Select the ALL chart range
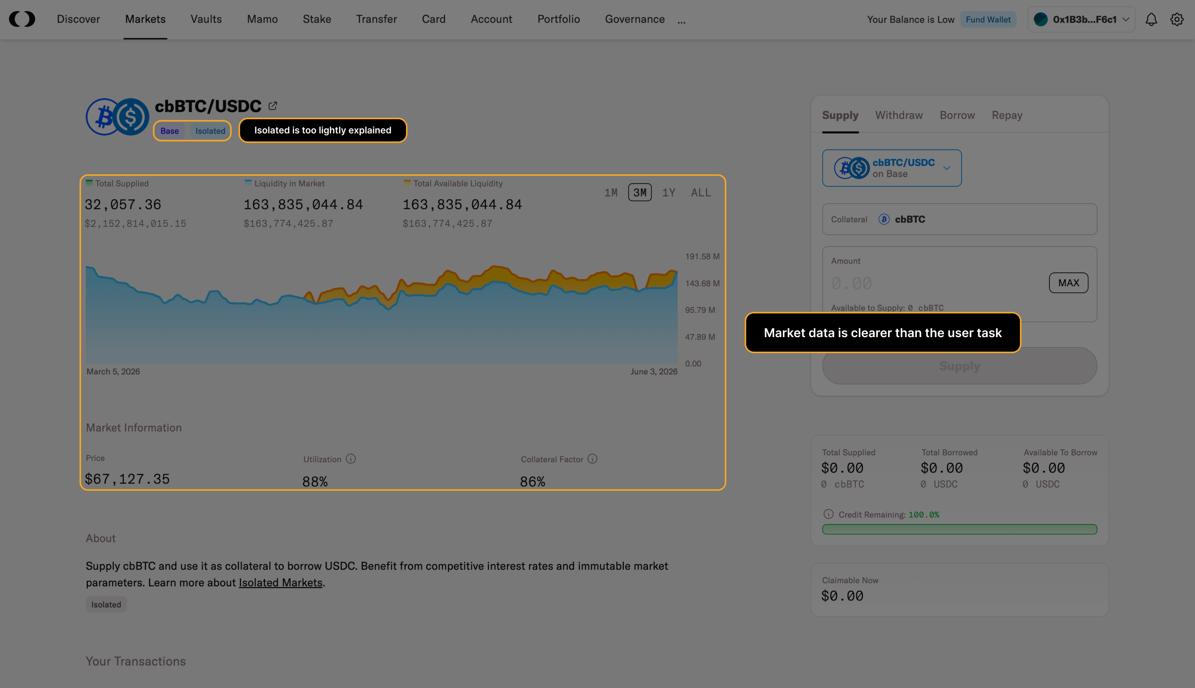 tap(701, 193)
